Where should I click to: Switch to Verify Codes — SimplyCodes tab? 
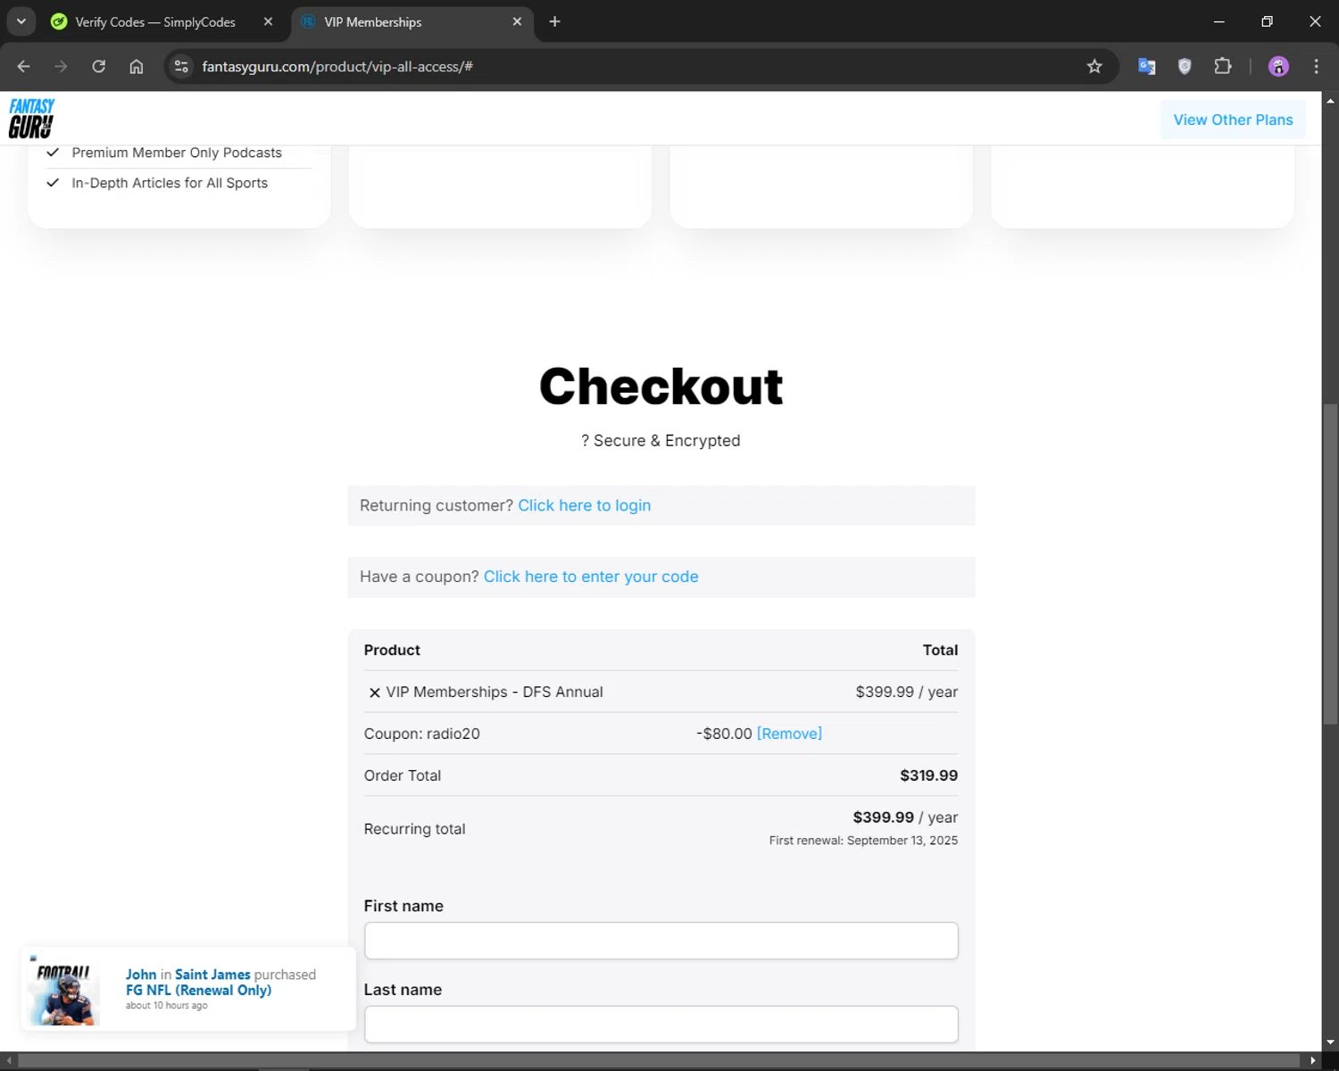(x=155, y=22)
